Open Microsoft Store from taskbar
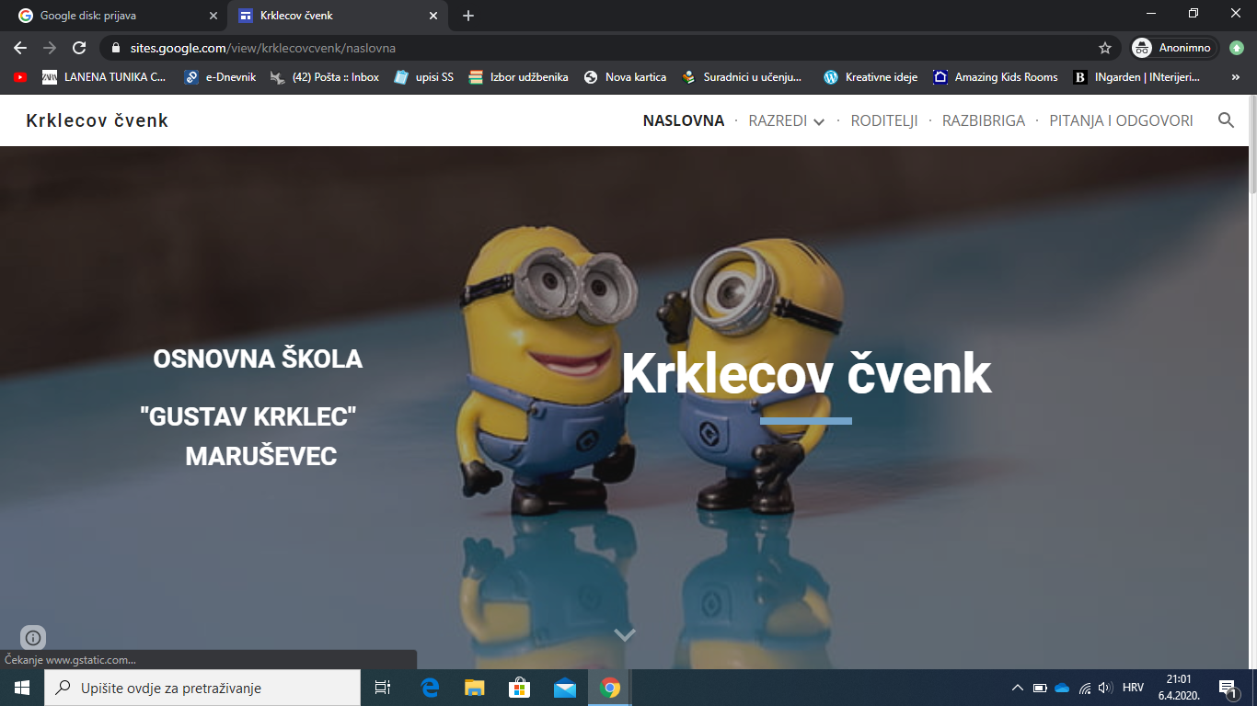 click(x=520, y=688)
